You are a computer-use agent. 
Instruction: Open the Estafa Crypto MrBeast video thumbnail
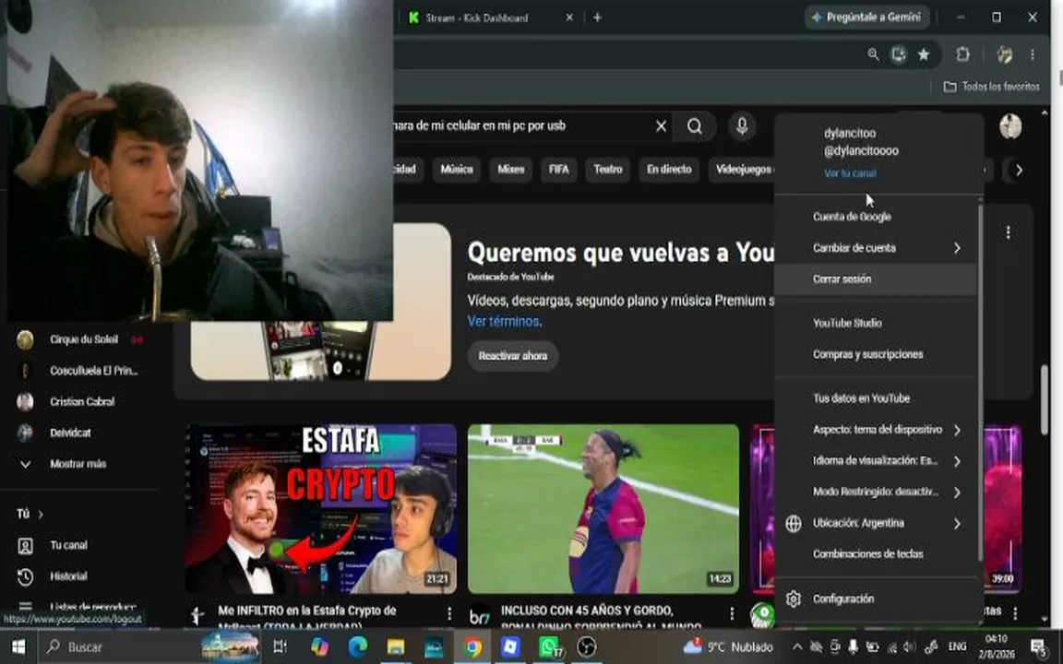pos(321,509)
